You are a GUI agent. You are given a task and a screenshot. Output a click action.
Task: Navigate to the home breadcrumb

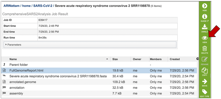[26, 6]
